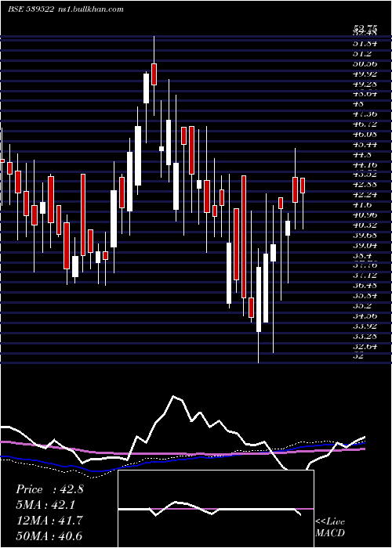Select the 32.64 axis label

coord(365,346)
